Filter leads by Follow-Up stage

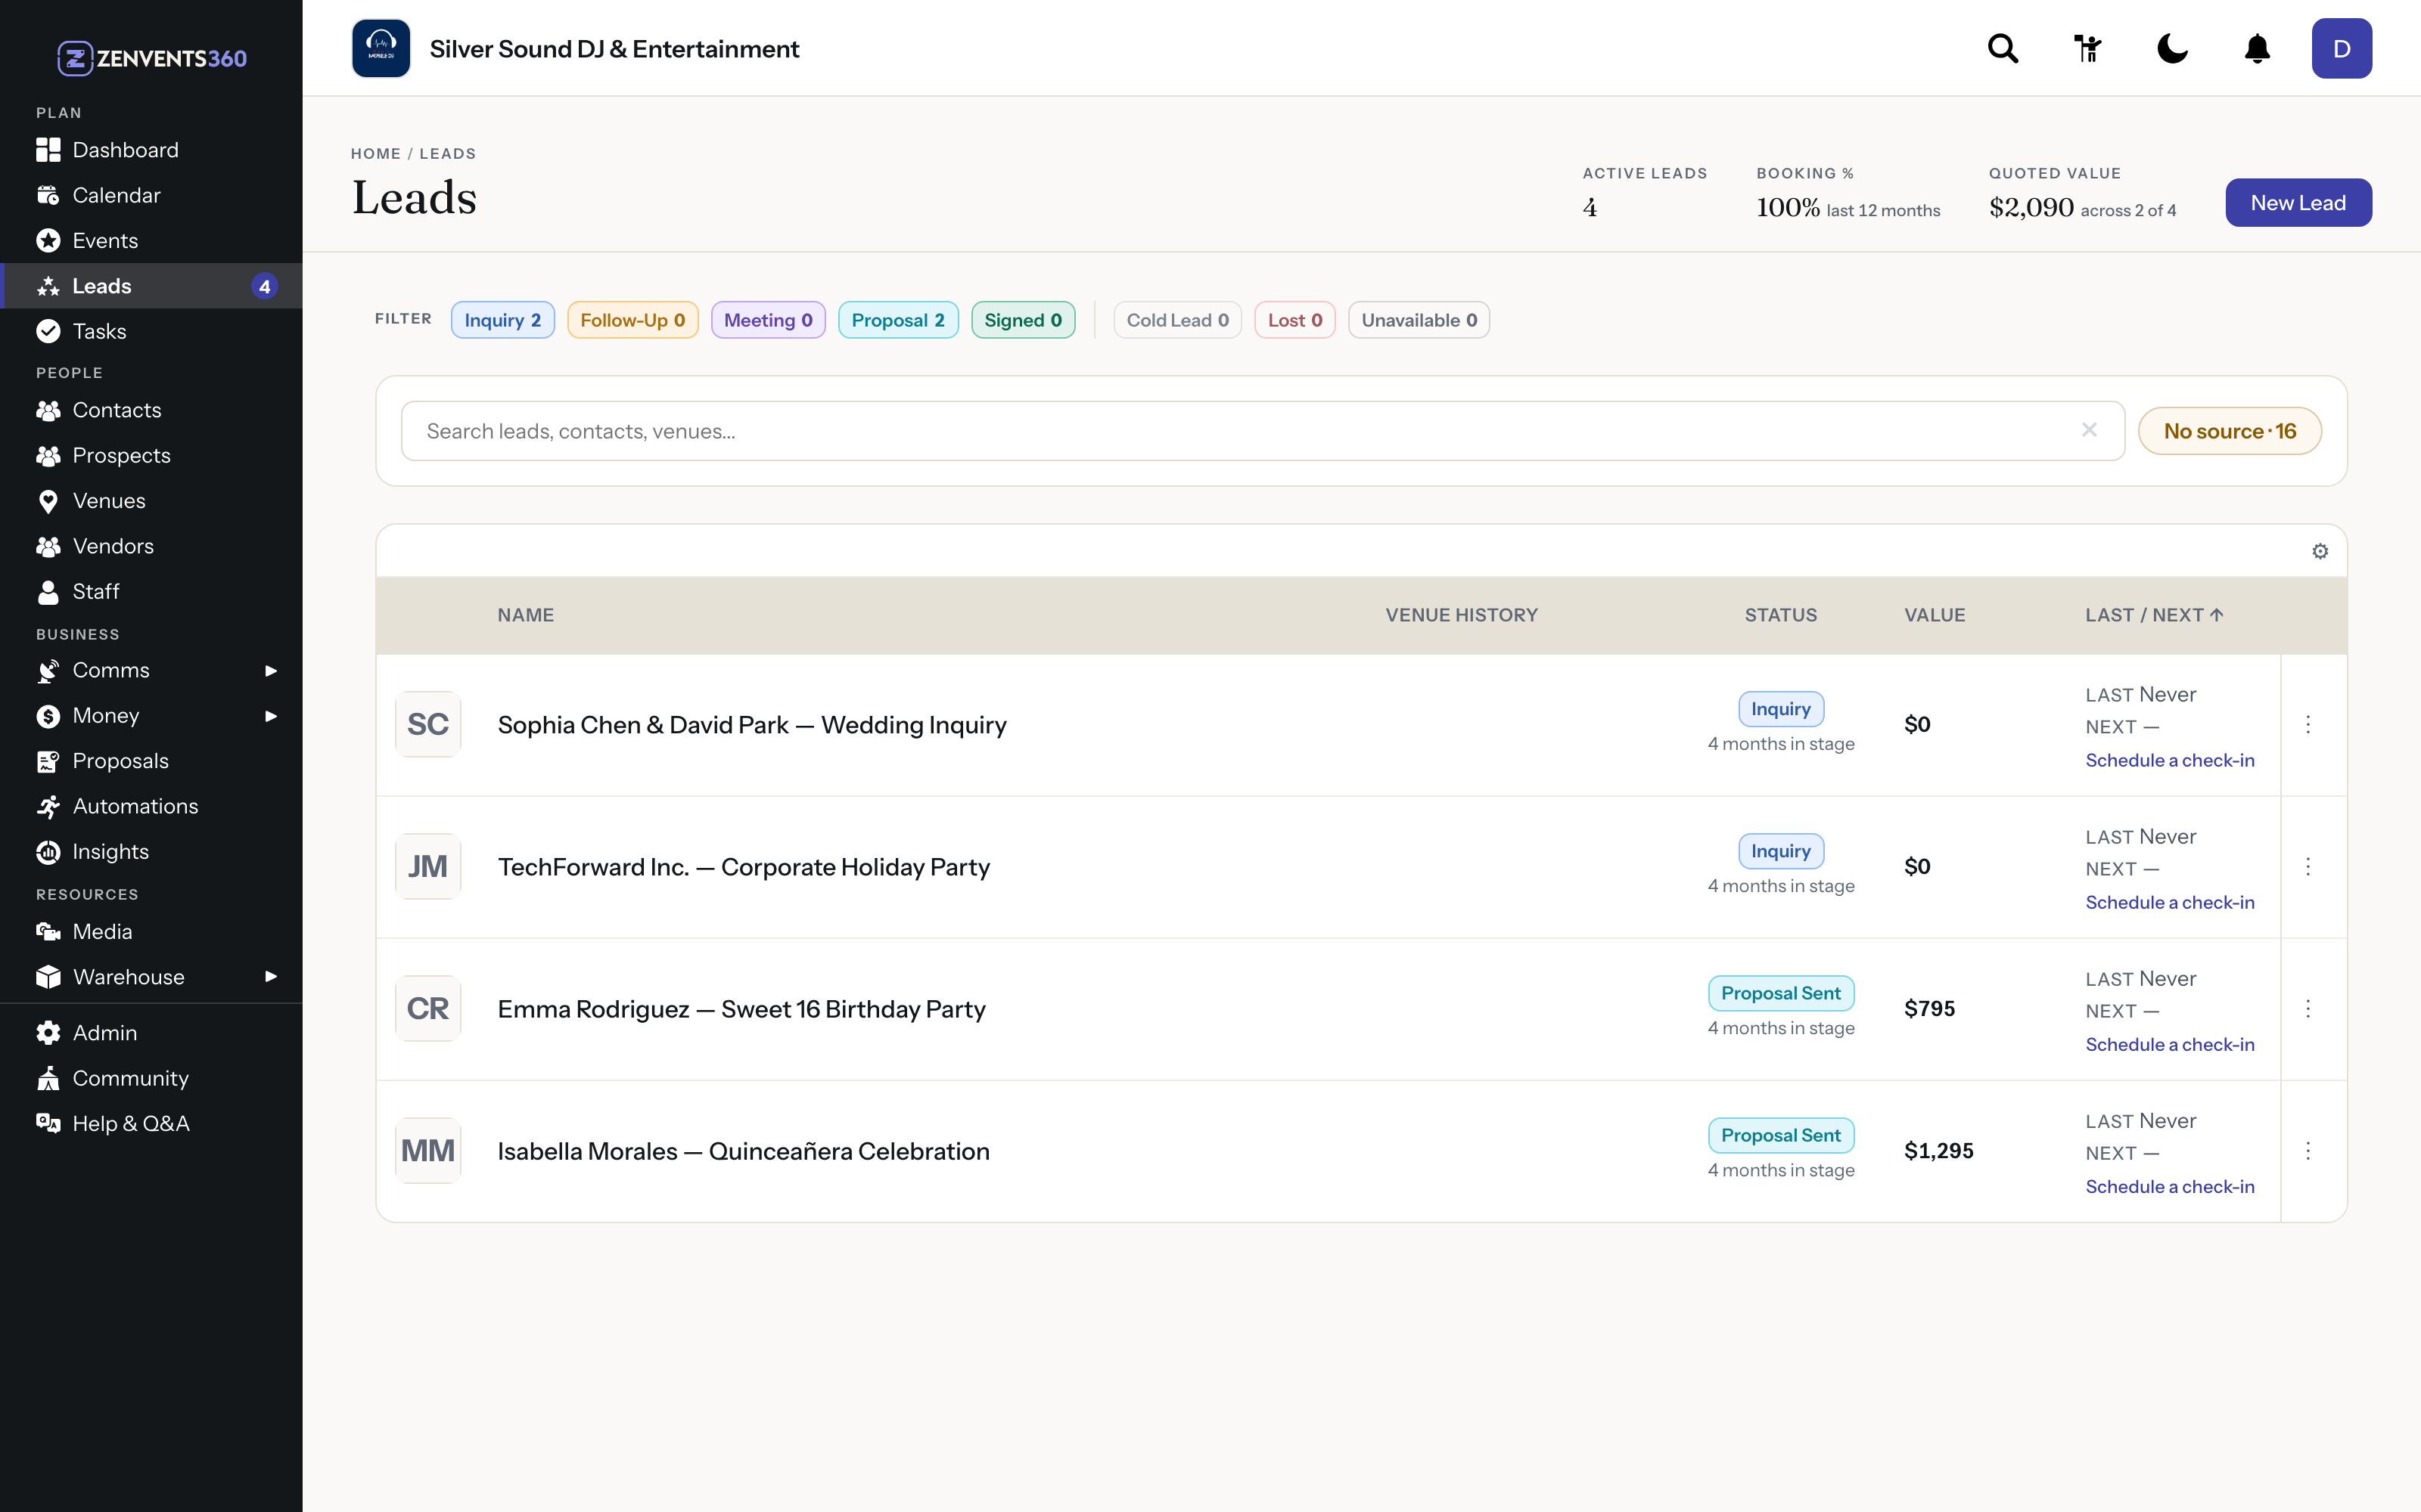pyautogui.click(x=632, y=320)
